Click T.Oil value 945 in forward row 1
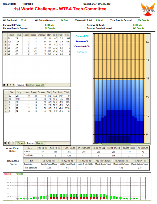157x204 pixels. (x=67, y=39)
